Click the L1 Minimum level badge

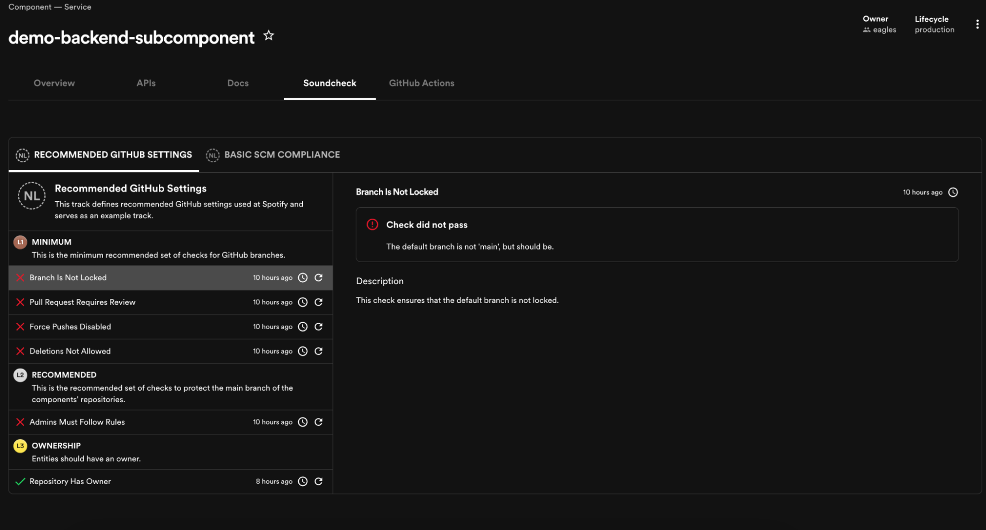click(x=20, y=242)
